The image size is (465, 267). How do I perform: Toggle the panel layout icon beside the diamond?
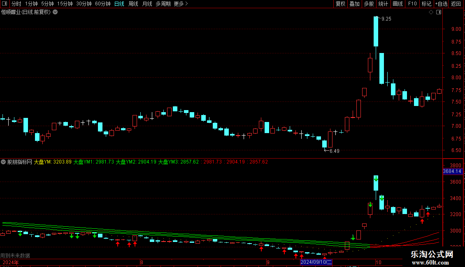tap(439, 12)
